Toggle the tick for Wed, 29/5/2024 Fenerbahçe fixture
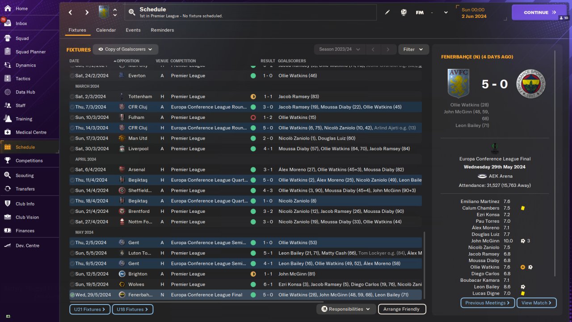 [72, 295]
